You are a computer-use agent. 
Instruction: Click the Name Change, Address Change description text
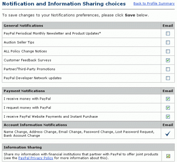coord(79,134)
